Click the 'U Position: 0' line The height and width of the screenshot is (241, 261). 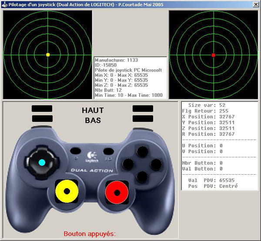click(x=202, y=146)
